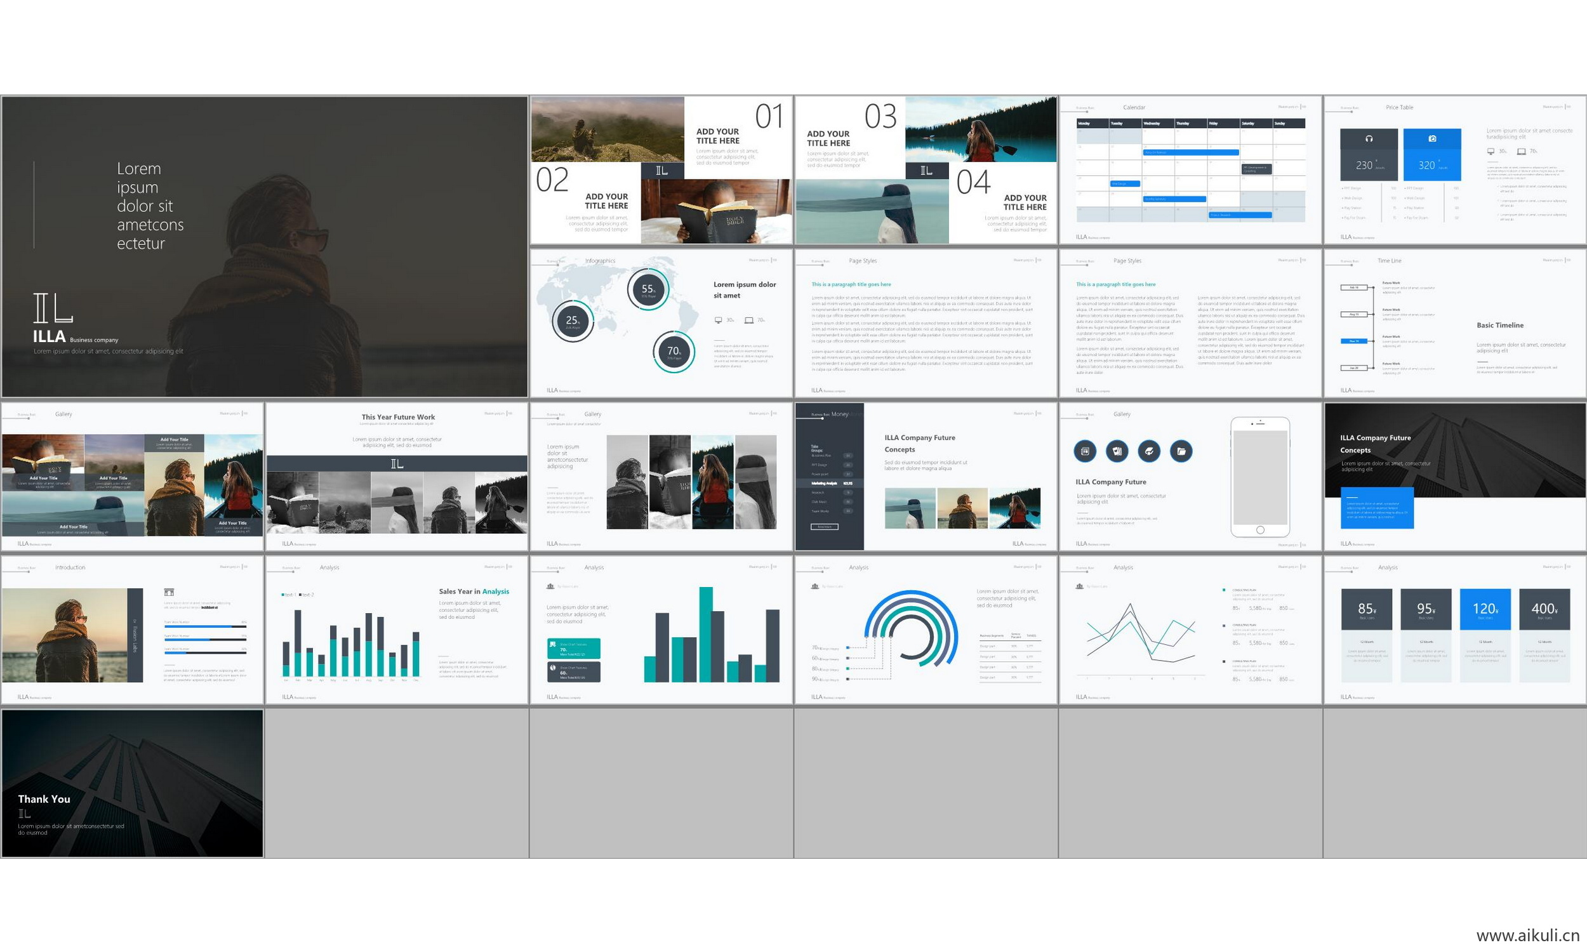Select the semicircle arc chart slide
The width and height of the screenshot is (1587, 952).
click(x=926, y=630)
